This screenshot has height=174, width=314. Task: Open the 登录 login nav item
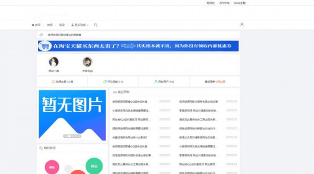coord(62,25)
